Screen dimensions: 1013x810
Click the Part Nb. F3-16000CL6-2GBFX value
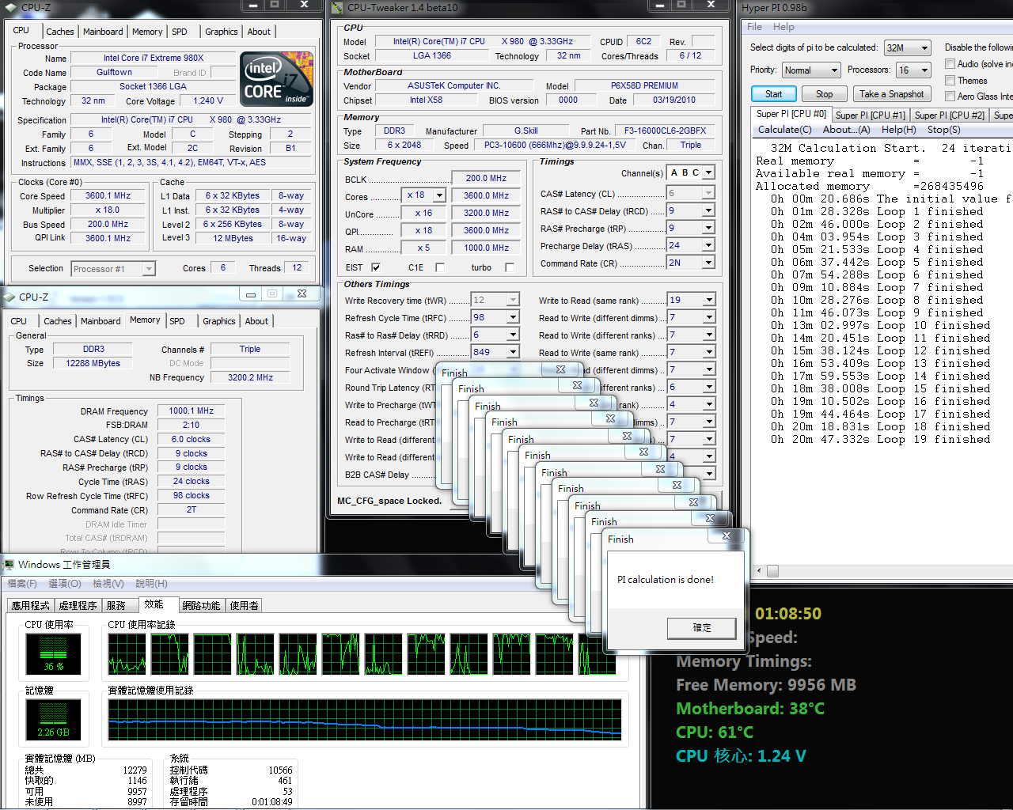tap(665, 131)
